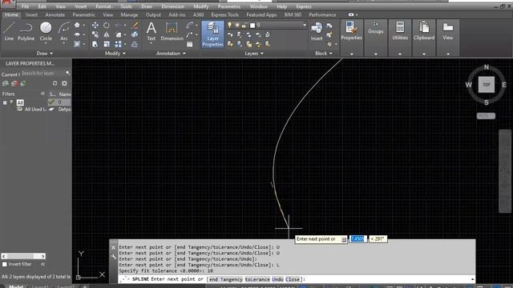The image size is (513, 288).
Task: Open the File menu
Action: pos(25,6)
